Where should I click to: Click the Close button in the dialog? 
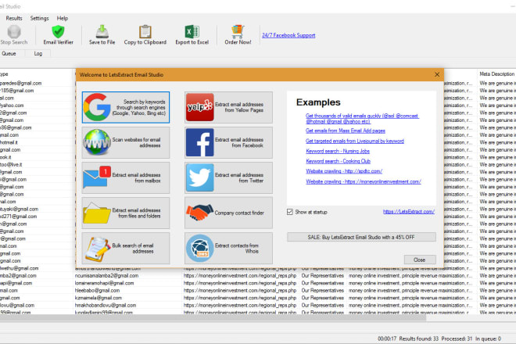point(420,260)
